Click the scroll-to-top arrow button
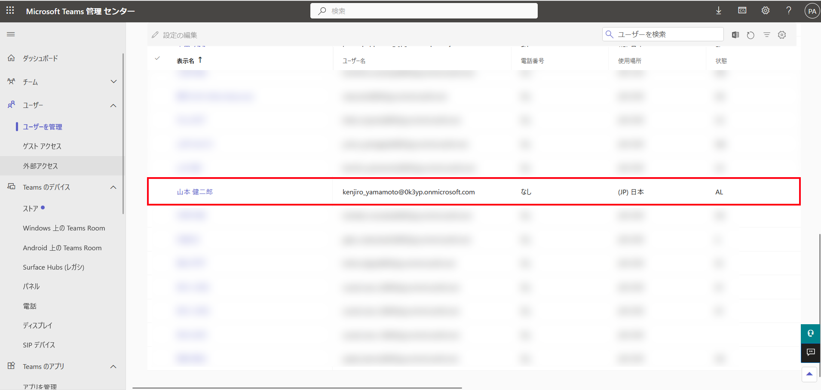Image resolution: width=821 pixels, height=390 pixels. pos(809,374)
